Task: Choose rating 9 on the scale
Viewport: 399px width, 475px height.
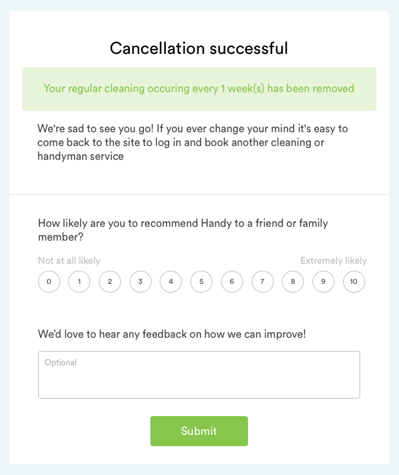Action: click(x=323, y=281)
